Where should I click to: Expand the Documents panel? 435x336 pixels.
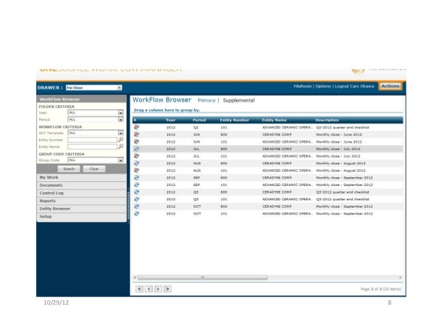click(x=82, y=185)
